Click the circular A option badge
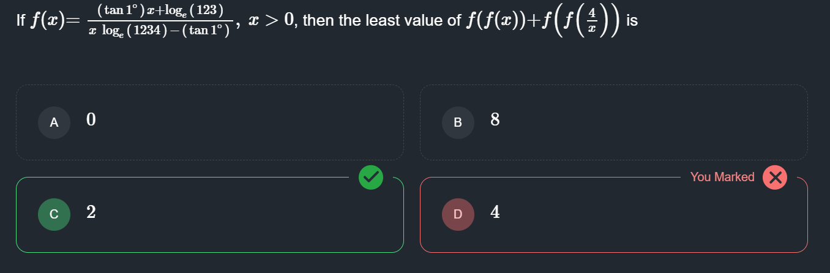 [54, 122]
